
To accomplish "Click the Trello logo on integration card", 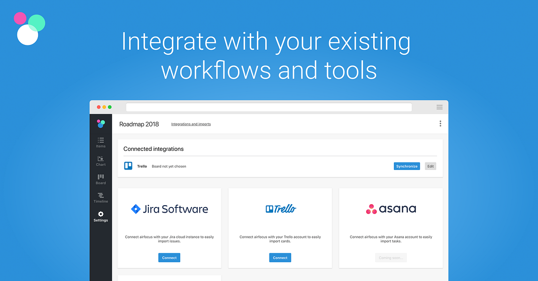I will 281,208.
